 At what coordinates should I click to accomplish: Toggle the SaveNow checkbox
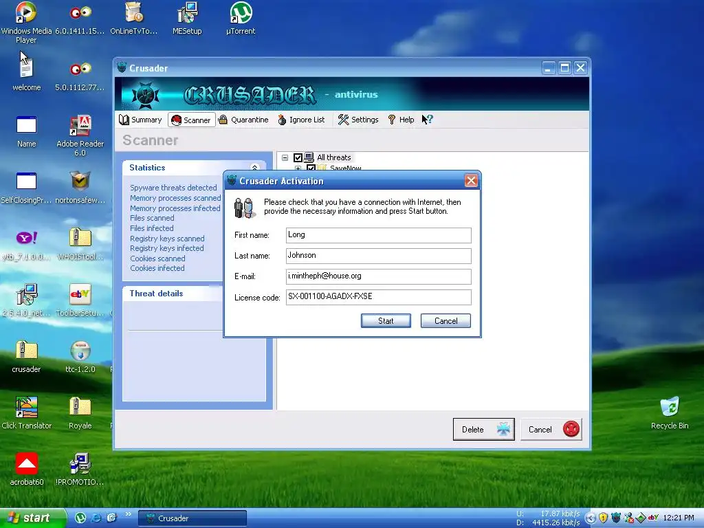311,168
